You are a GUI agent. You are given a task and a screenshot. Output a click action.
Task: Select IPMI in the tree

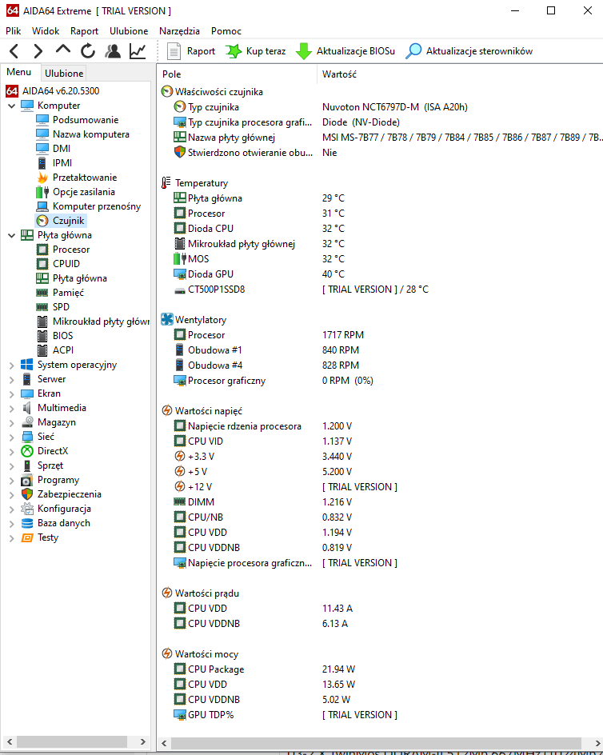tap(62, 163)
